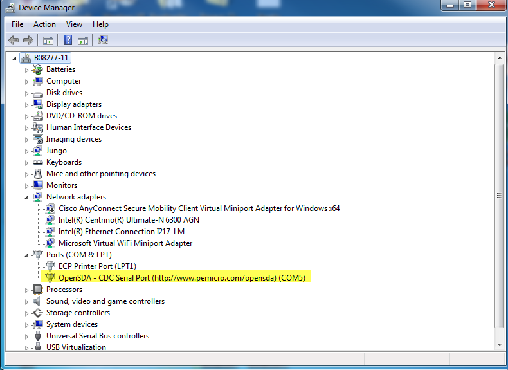
Task: Click the Storage controllers icon
Action: point(38,313)
